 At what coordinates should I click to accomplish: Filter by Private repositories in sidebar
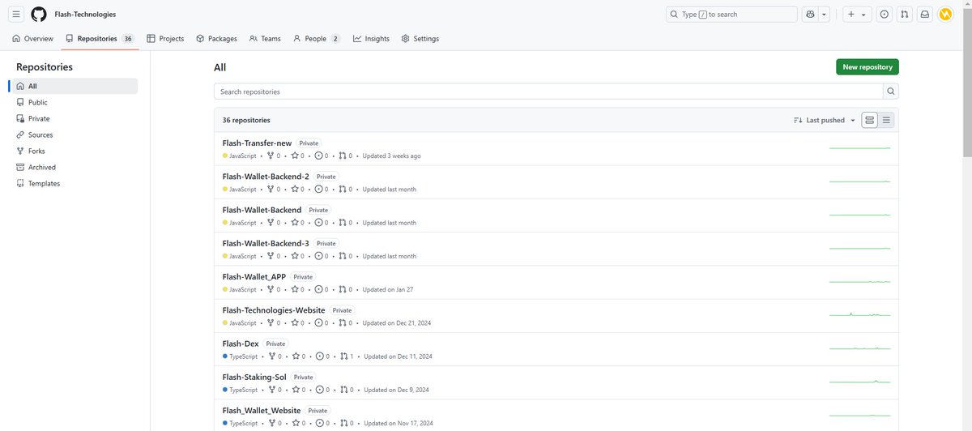[74, 118]
